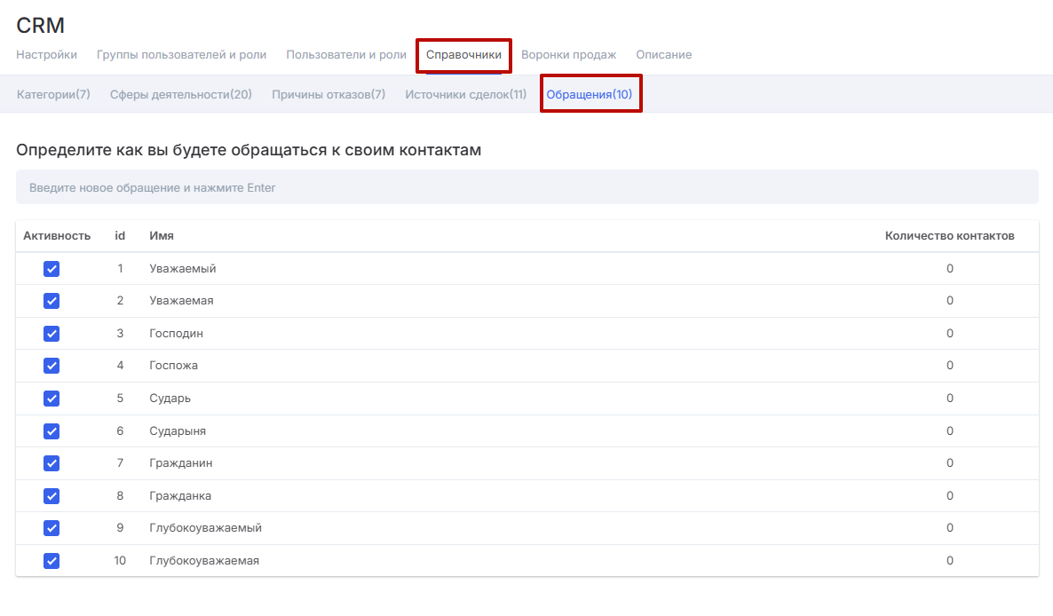Switch to Группы пользователей и роли tab
The width and height of the screenshot is (1053, 616).
(x=181, y=55)
